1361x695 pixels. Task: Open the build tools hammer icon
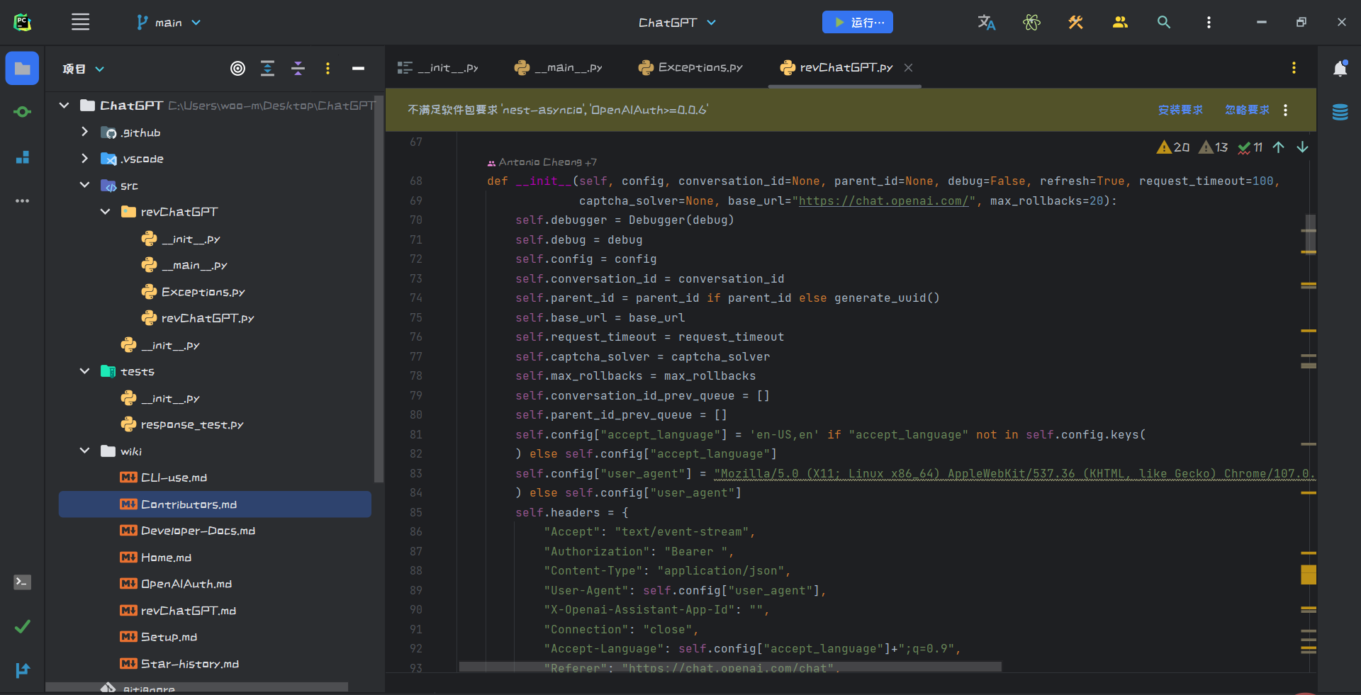[x=1075, y=22]
